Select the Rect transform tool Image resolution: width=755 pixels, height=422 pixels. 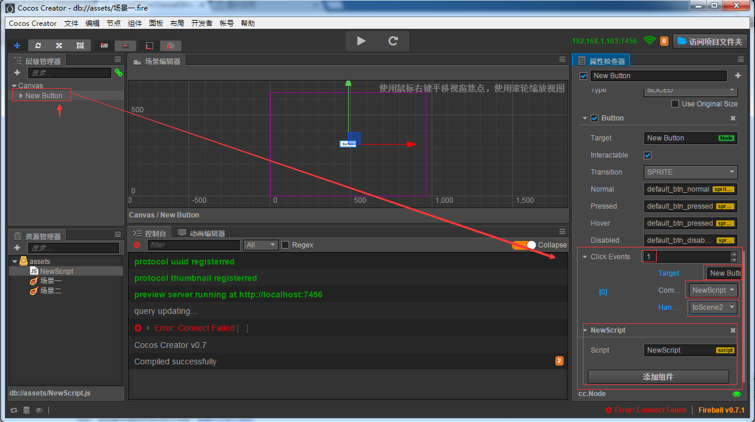tap(80, 45)
